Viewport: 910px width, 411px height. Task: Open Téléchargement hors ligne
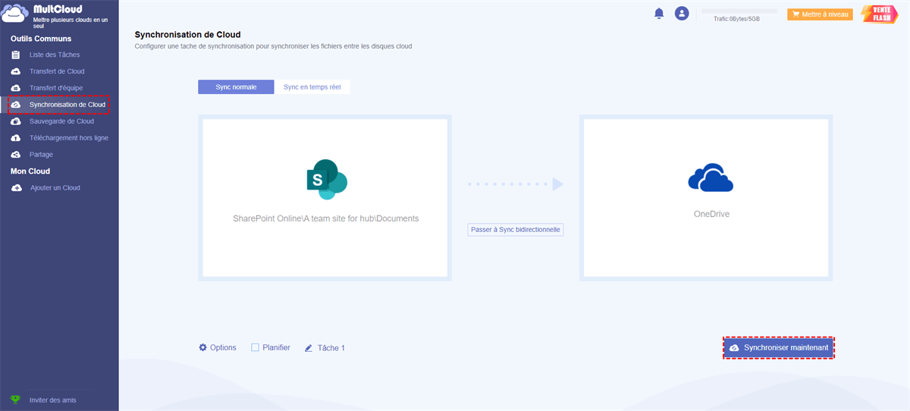(69, 138)
